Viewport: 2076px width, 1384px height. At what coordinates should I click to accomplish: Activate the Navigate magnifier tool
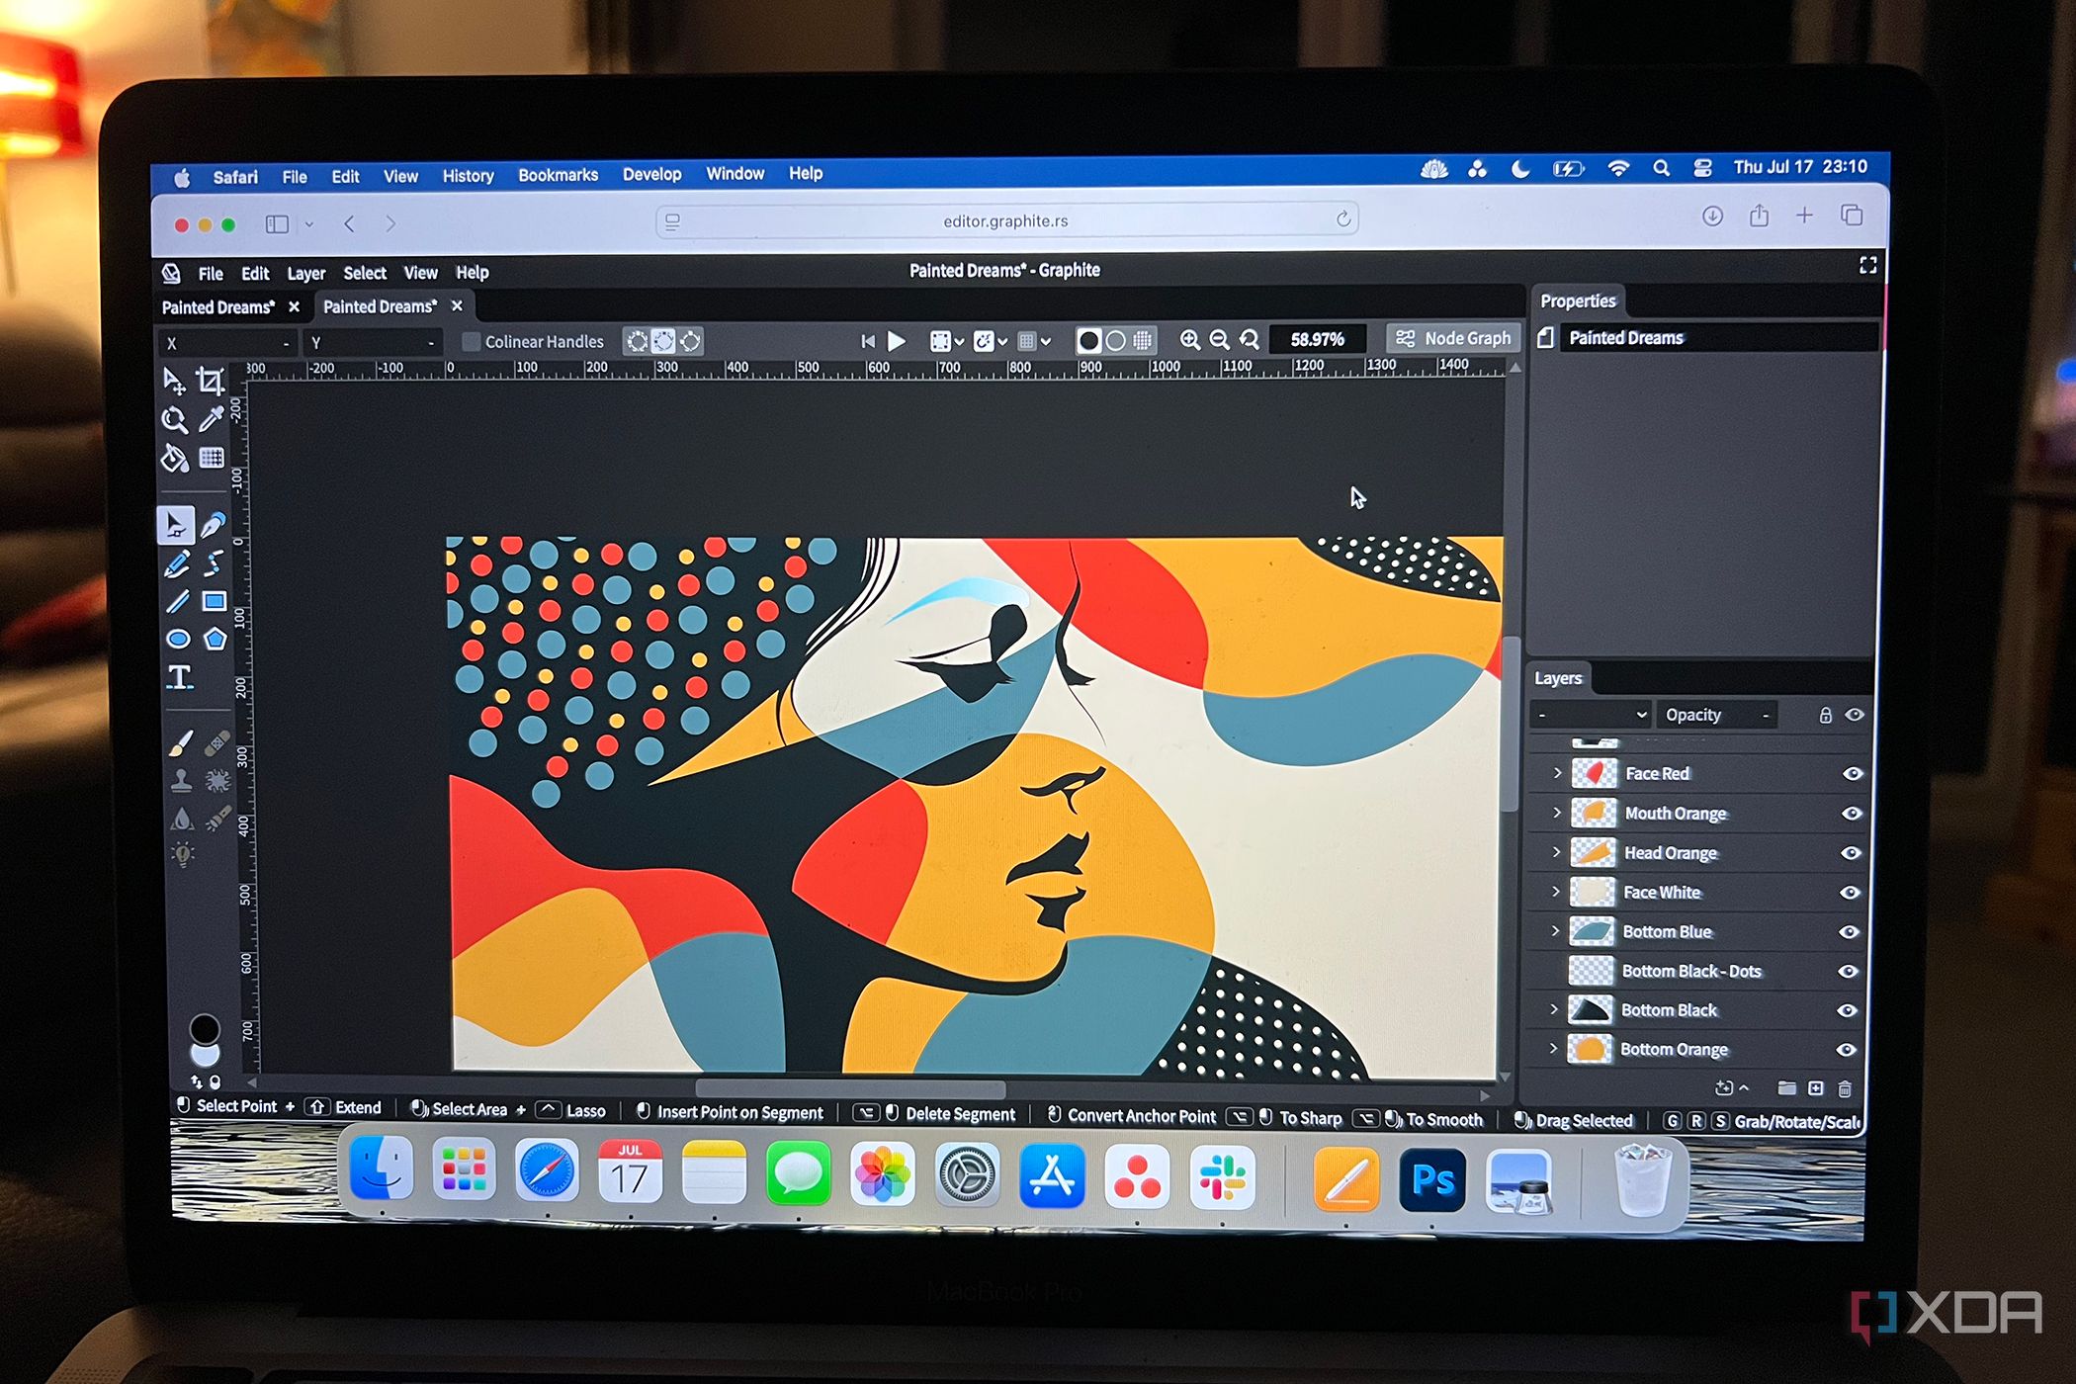click(175, 420)
